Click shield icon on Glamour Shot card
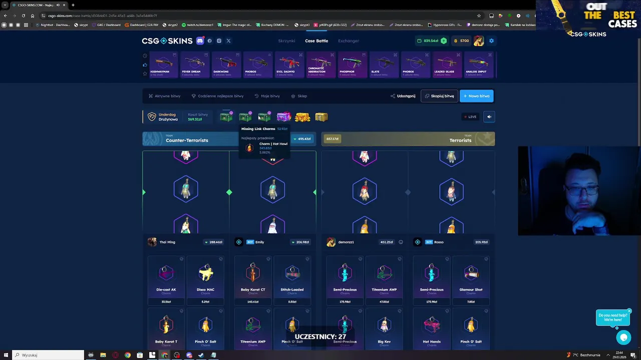641x360 pixels. 486,259
